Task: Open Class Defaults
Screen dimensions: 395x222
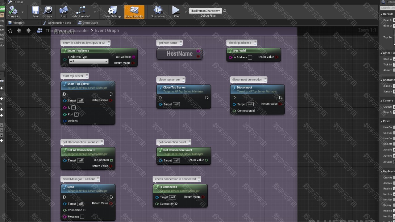Action: (134, 12)
